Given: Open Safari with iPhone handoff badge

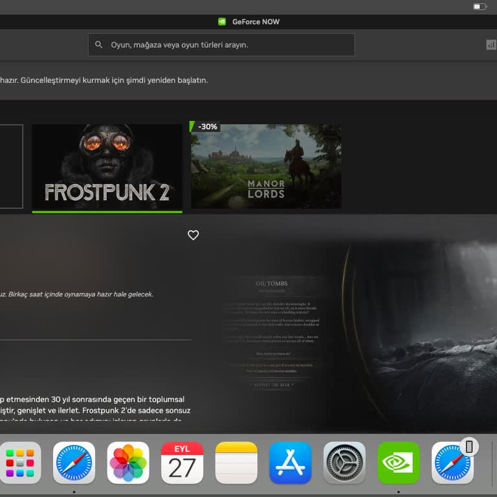Looking at the screenshot, I should pyautogui.click(x=452, y=463).
